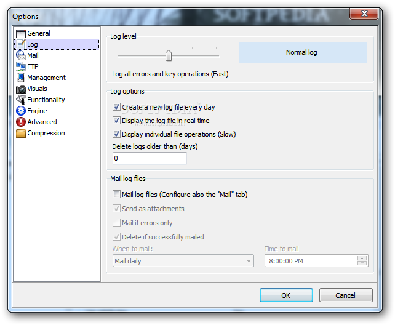Click the FTP computers icon
This screenshot has height=325, width=395.
(21, 66)
